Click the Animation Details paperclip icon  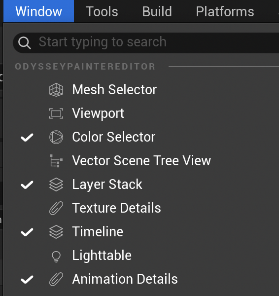56,279
